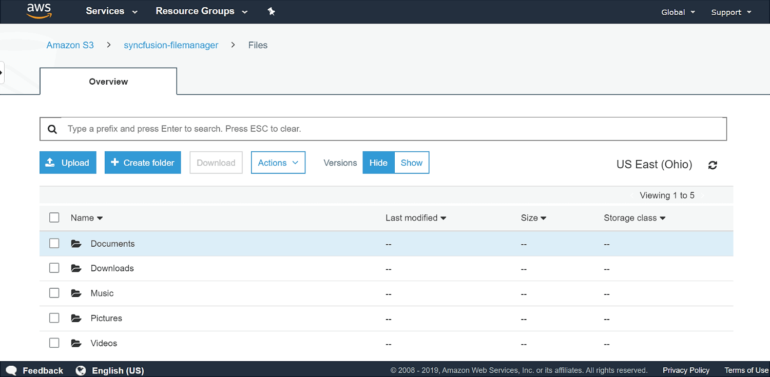The height and width of the screenshot is (377, 770).
Task: Click the Create folder button
Action: click(x=143, y=162)
